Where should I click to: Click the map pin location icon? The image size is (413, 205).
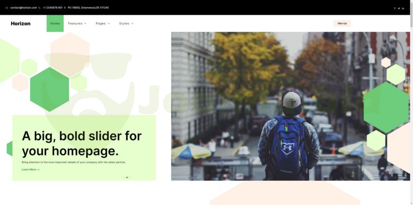tap(65, 8)
